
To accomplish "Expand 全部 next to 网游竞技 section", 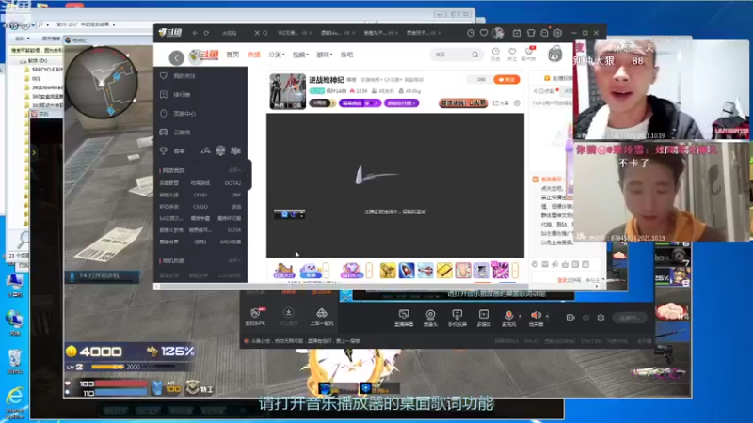I will (x=233, y=170).
